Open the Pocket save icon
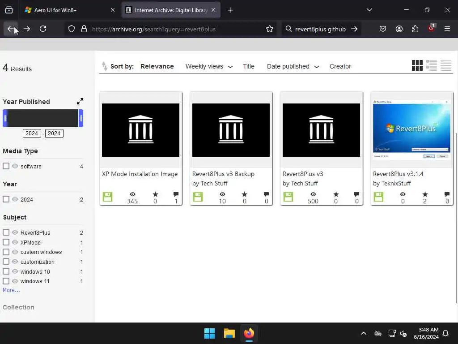This screenshot has height=344, width=458. coord(383,29)
